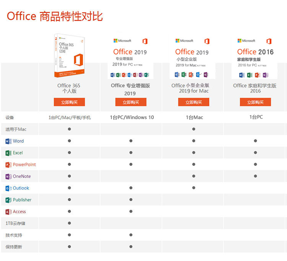Click Access dot under 专业增强版 2019
Viewport: 287px width, 261px height.
131,211
